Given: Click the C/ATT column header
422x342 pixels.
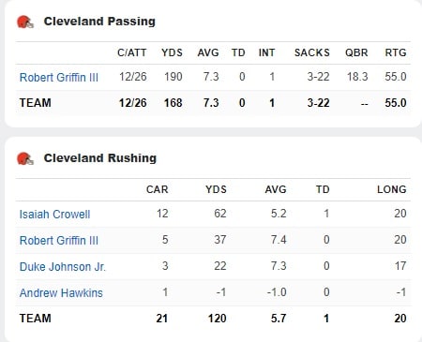Looking at the screenshot, I should 132,52.
